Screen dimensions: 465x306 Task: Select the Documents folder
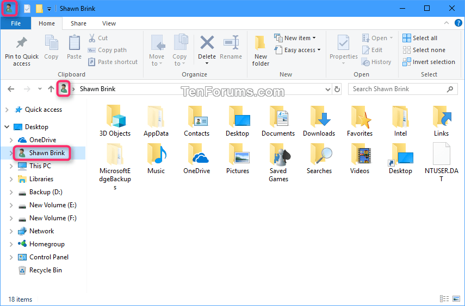278,120
